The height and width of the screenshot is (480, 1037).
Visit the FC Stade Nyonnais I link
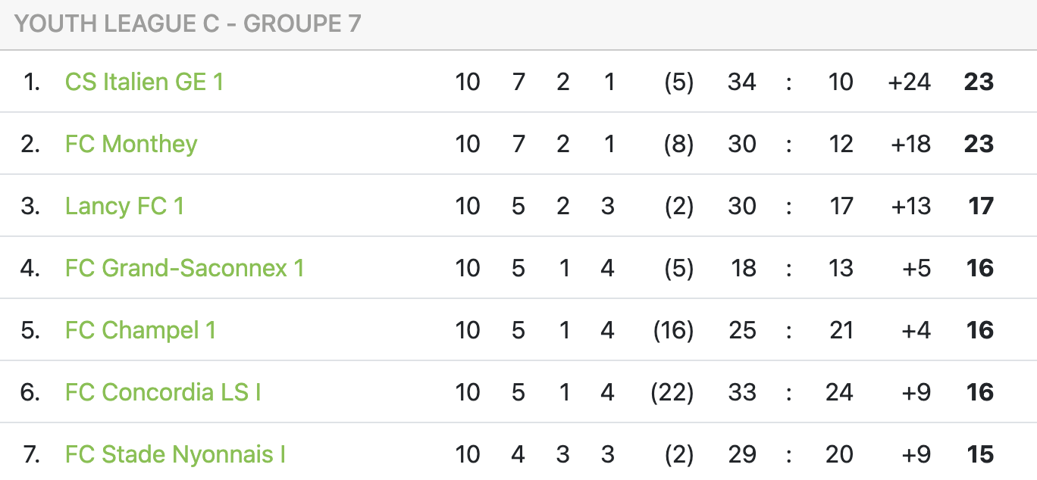(x=175, y=454)
